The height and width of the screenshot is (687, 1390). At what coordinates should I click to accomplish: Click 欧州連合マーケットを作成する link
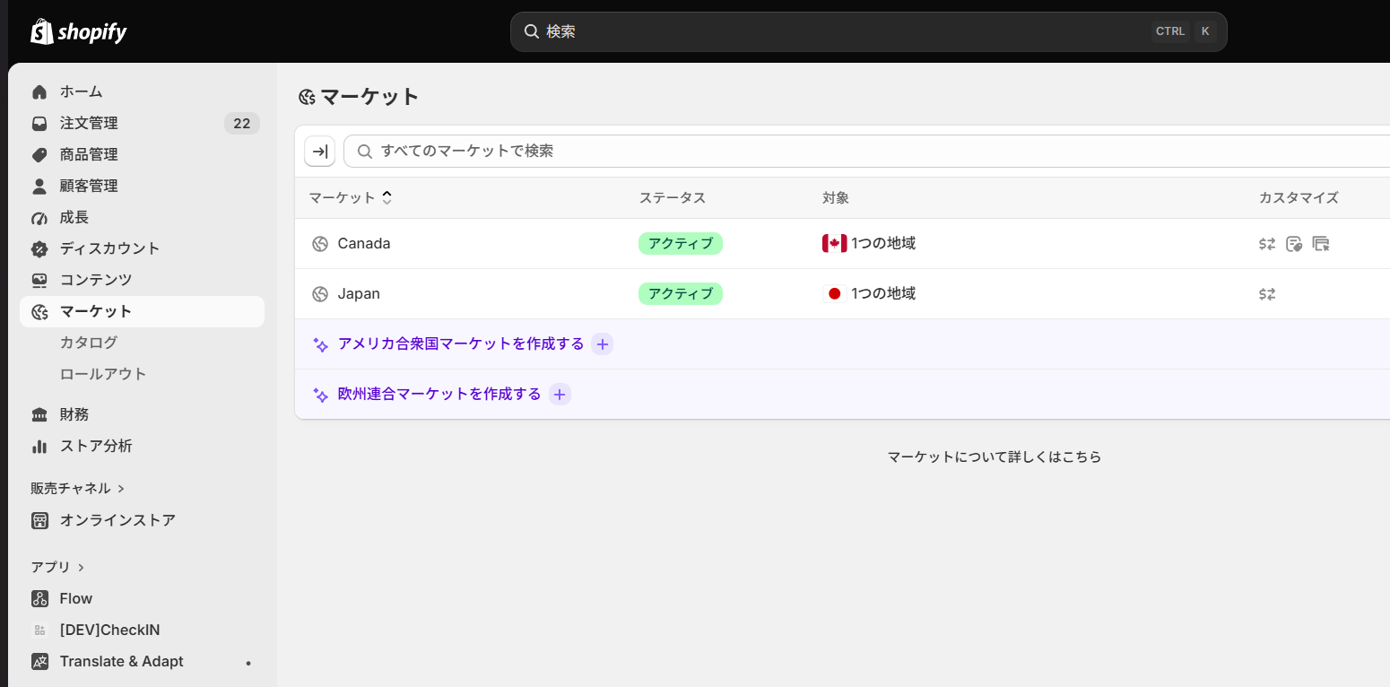click(439, 394)
